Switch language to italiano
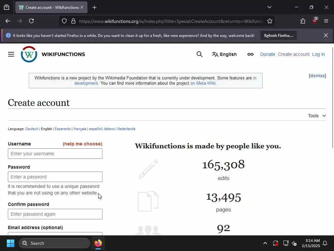 (110, 129)
